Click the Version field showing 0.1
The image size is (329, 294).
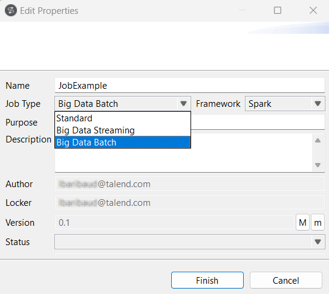click(x=175, y=222)
